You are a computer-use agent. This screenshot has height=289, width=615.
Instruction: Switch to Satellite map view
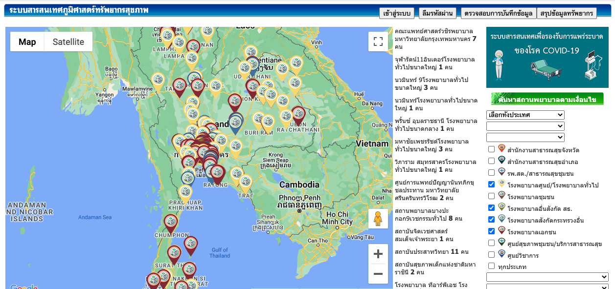tap(68, 42)
